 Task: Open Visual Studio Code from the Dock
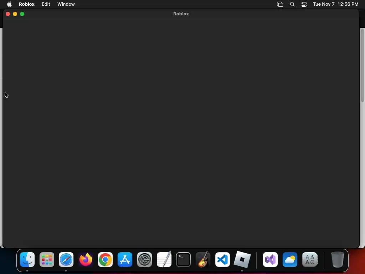(222, 260)
